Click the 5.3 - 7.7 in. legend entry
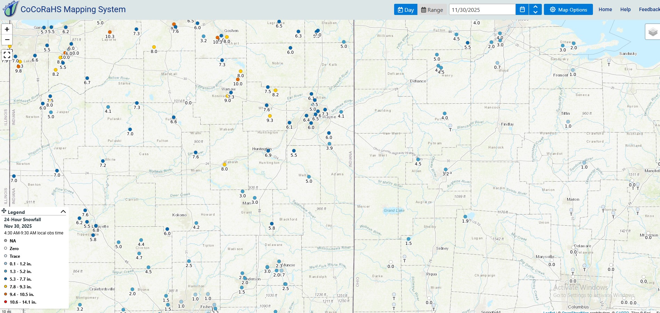This screenshot has height=313, width=660. pyautogui.click(x=21, y=279)
